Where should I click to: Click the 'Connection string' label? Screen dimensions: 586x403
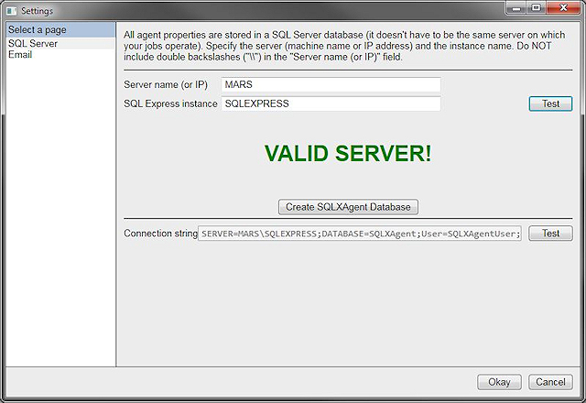coord(161,234)
